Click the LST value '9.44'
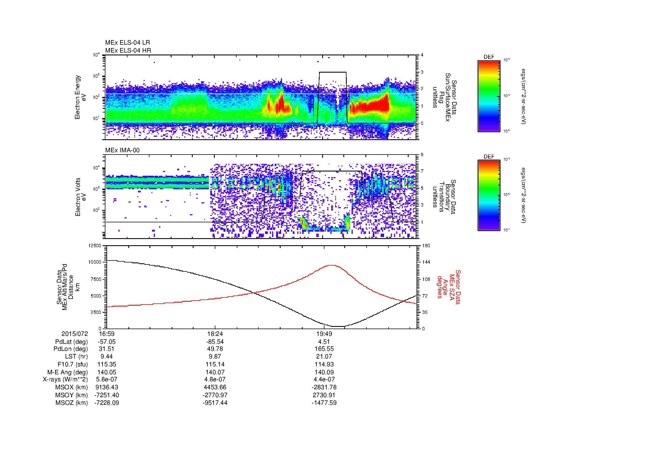The height and width of the screenshot is (467, 661). [107, 357]
